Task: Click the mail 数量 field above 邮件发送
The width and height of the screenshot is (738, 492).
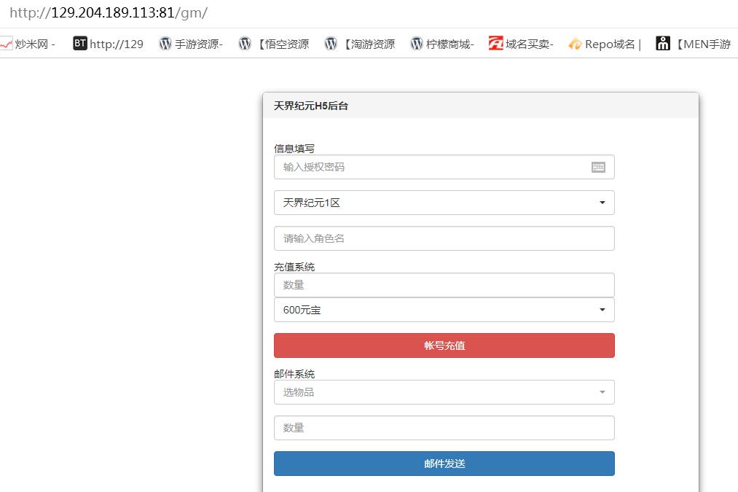Action: pos(444,428)
